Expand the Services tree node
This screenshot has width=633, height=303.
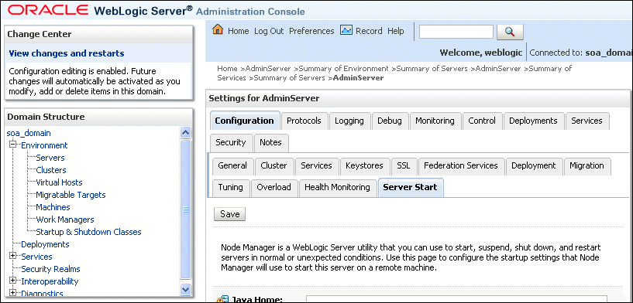13,256
